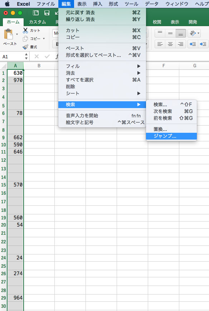Image resolution: width=209 pixels, height=311 pixels.
Task: Expand the フィル submenu
Action: coord(102,66)
